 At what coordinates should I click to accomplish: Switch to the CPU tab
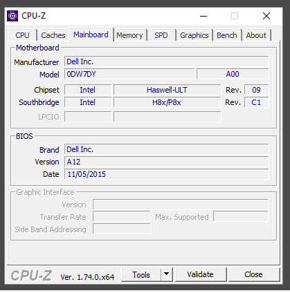[22, 35]
